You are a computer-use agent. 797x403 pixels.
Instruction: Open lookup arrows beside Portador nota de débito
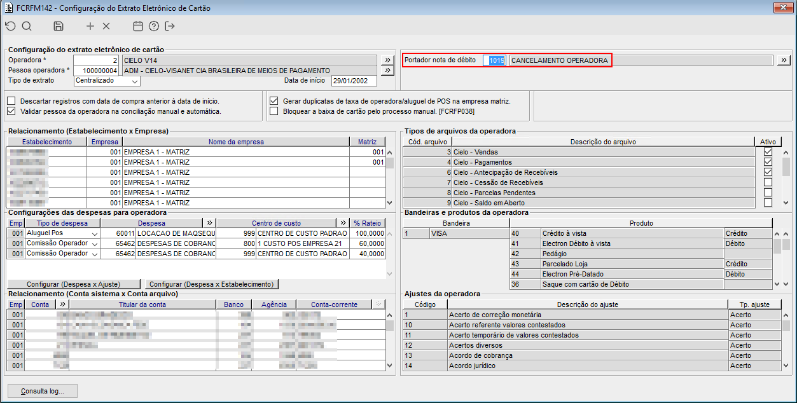[784, 60]
